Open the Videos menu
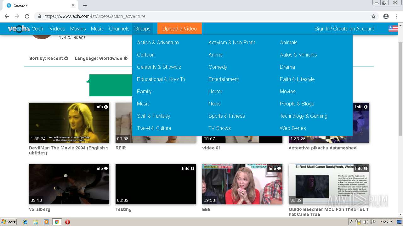 pos(57,29)
